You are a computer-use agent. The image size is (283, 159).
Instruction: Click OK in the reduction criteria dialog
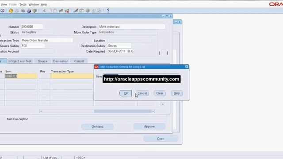pyautogui.click(x=126, y=93)
